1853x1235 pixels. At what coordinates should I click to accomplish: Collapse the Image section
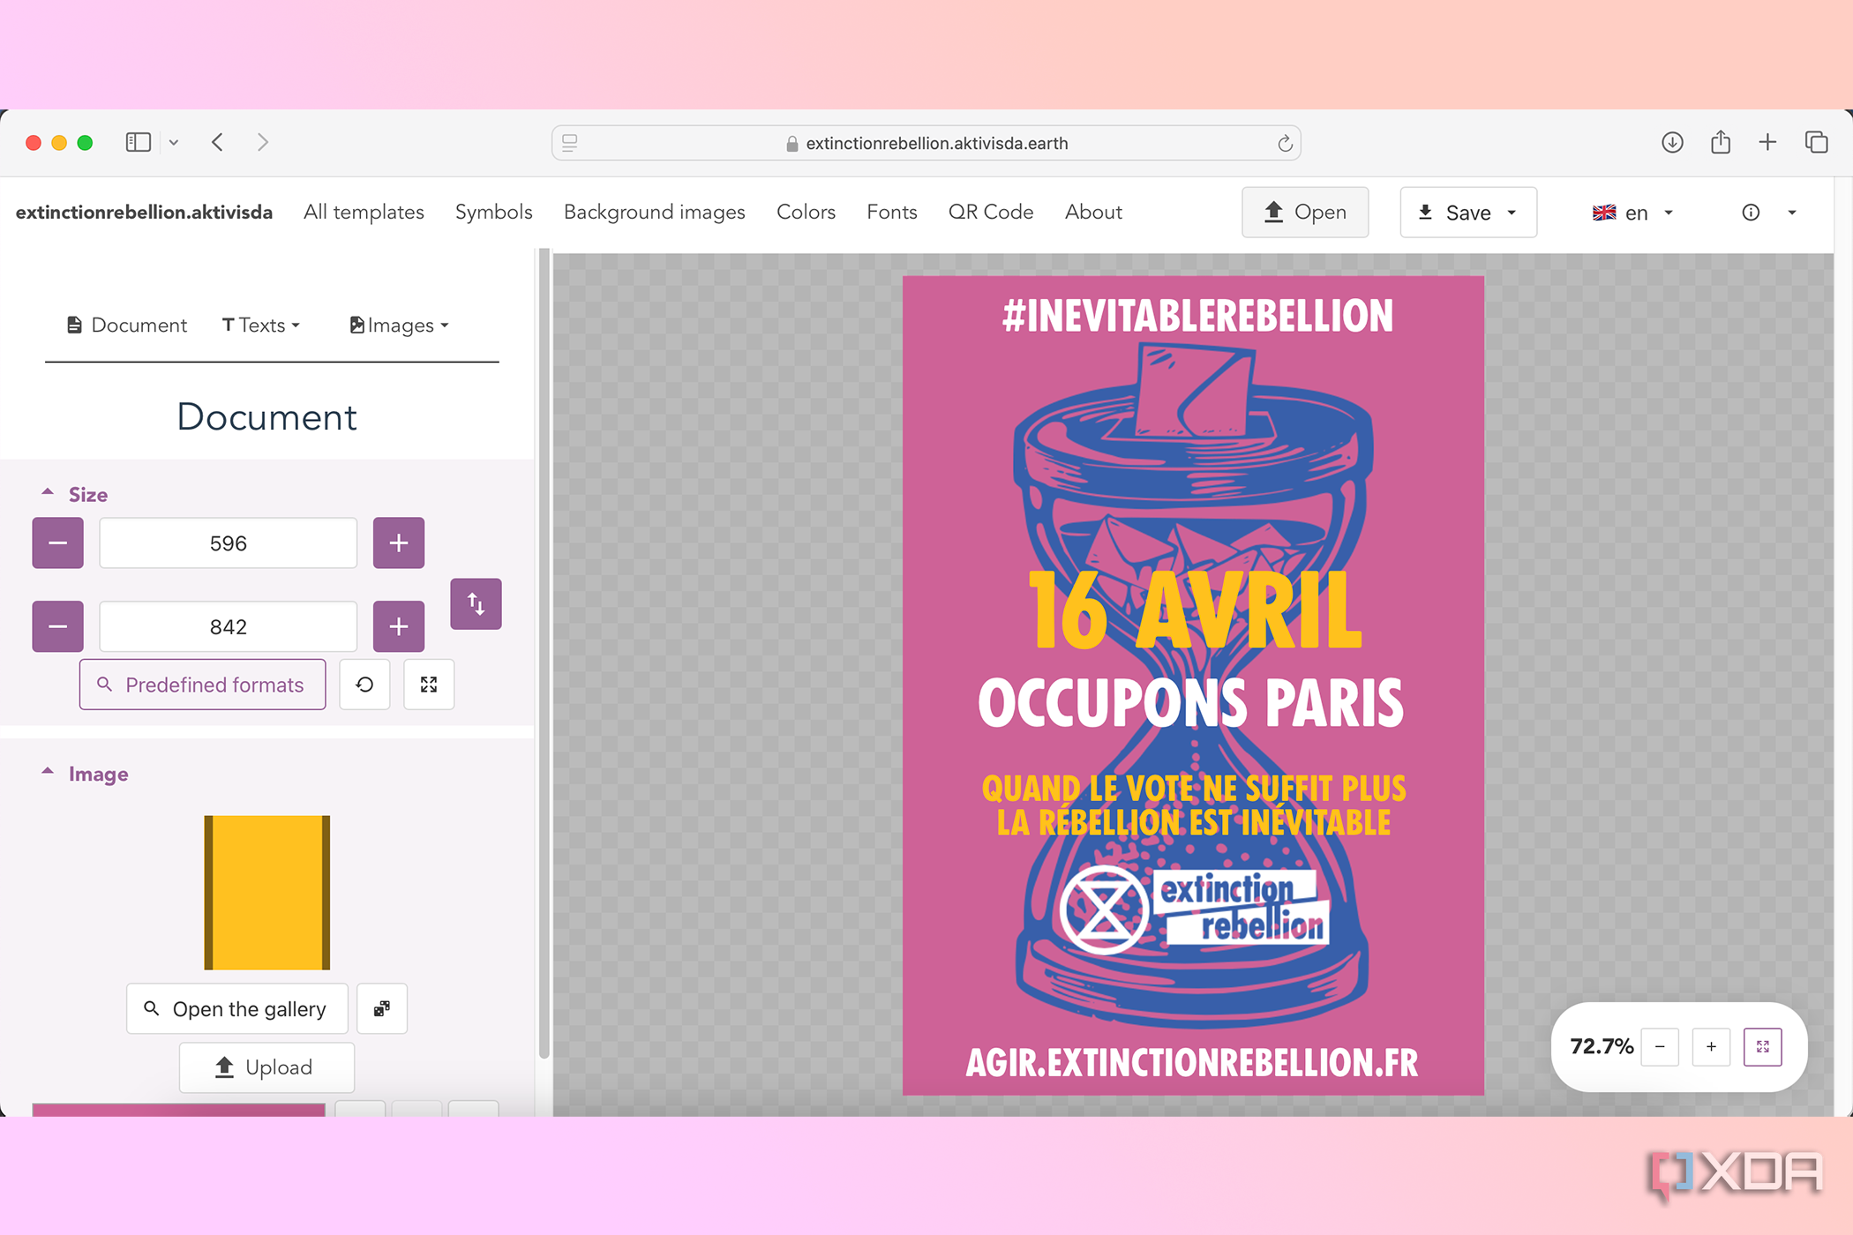[85, 774]
